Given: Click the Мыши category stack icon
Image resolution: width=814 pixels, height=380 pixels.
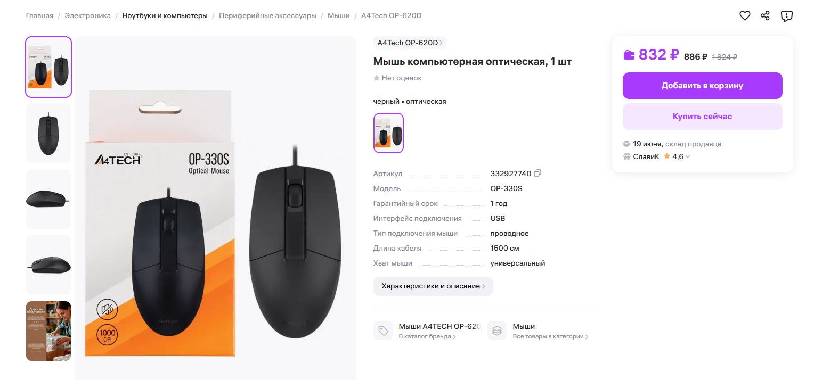Looking at the screenshot, I should tap(497, 331).
